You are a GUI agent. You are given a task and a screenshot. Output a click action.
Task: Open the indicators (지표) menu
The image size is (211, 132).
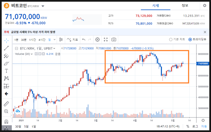[72, 40]
